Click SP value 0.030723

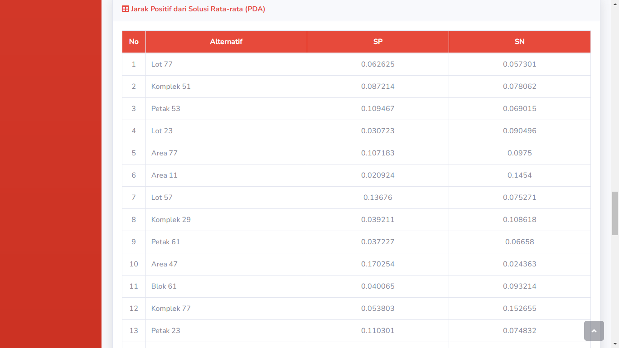pos(378,131)
